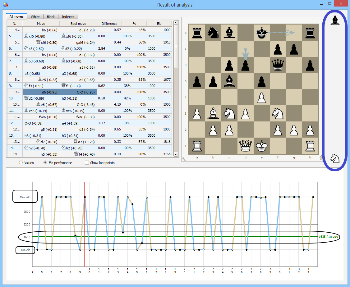
Task: Enable the Show lost points checkbox
Action: (87, 162)
